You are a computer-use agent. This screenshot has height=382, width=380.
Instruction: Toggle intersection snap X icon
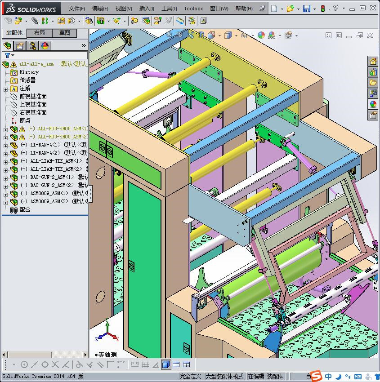pos(55,365)
